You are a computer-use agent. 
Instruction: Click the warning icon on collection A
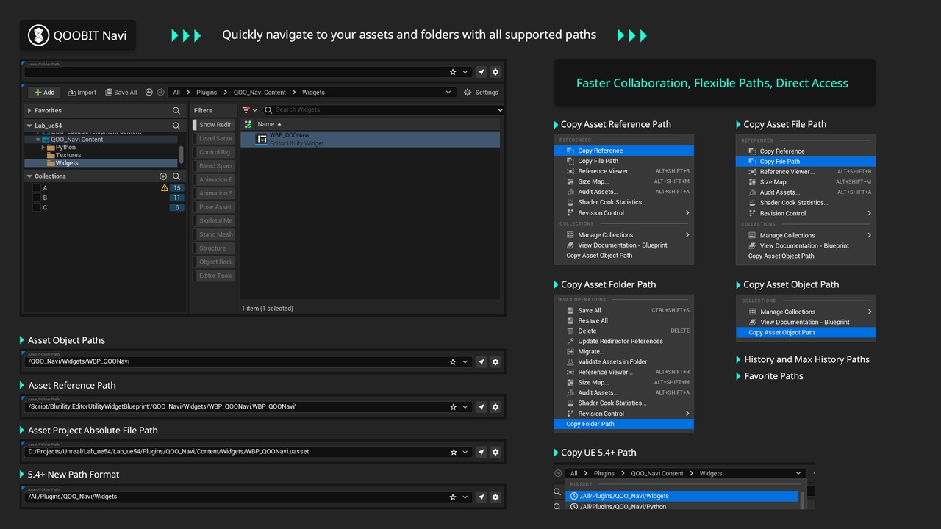pos(165,188)
